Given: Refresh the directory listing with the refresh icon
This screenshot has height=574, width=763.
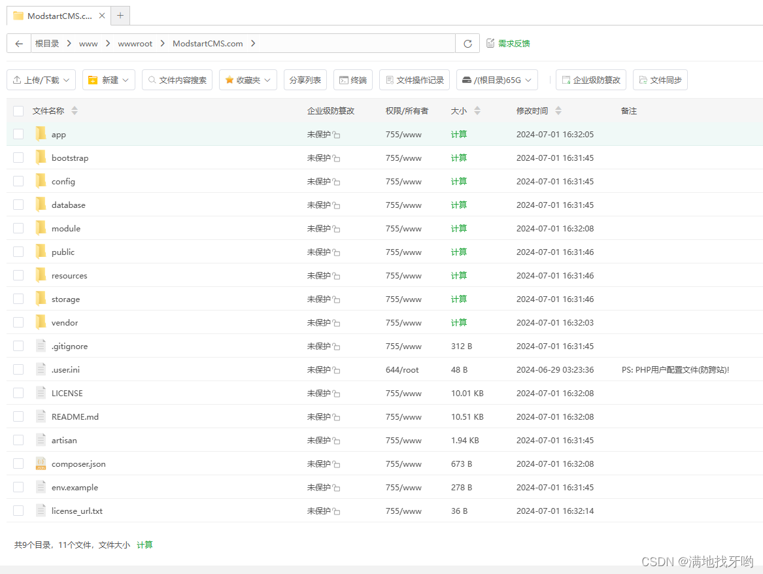Looking at the screenshot, I should pyautogui.click(x=467, y=43).
